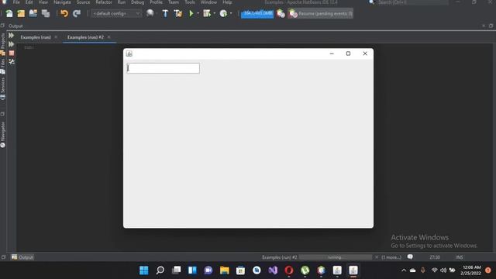
Task: Click the Output button in status bar
Action: (x=22, y=257)
